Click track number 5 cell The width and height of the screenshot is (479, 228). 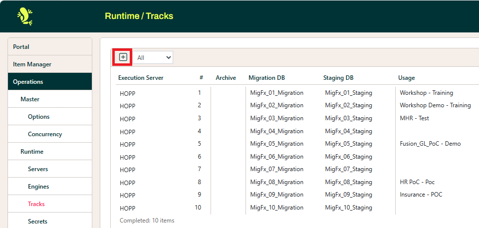200,143
